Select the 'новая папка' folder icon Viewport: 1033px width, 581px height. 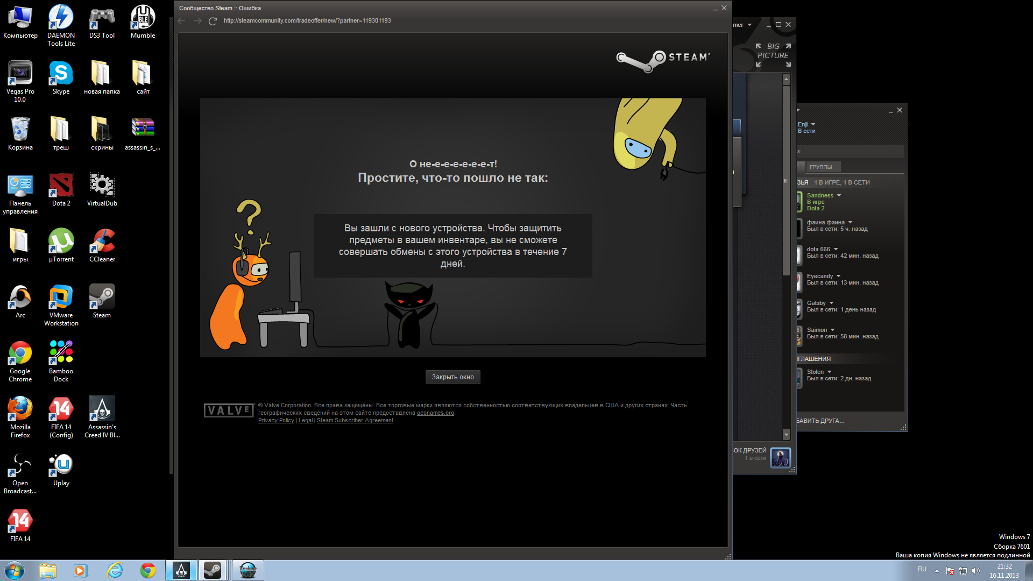pos(102,78)
